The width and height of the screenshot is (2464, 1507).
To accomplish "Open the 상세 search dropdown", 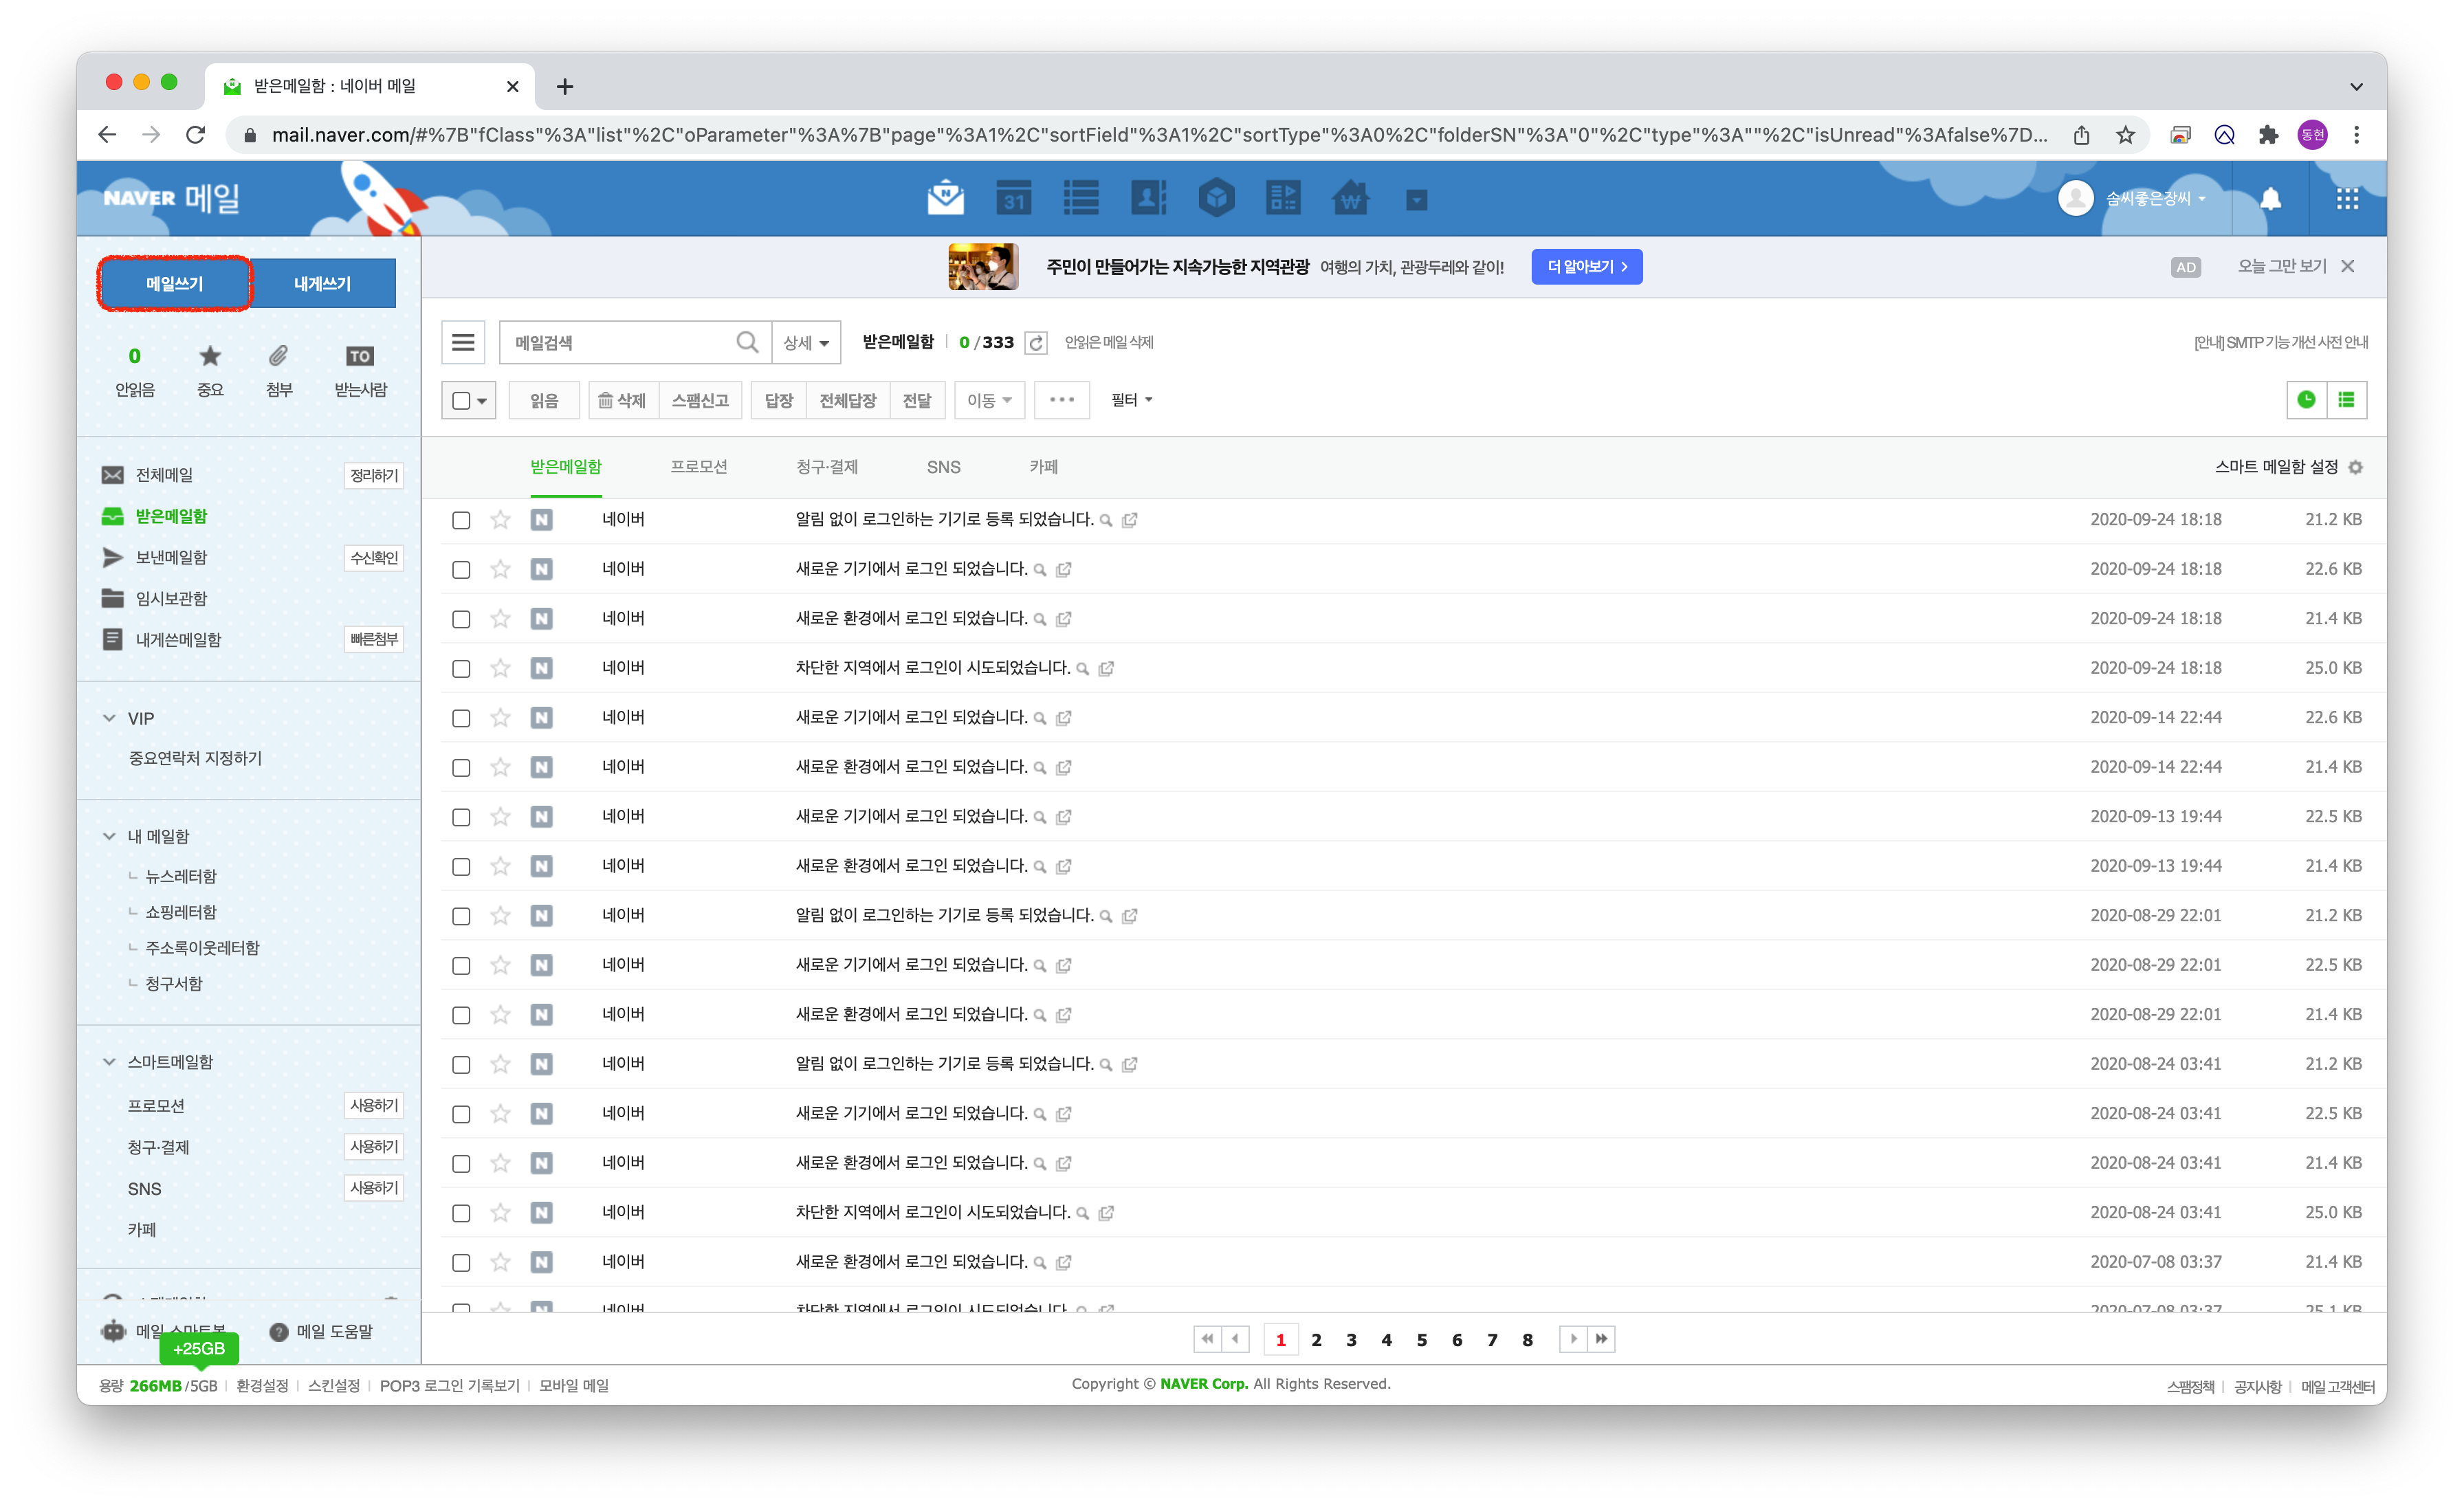I will [806, 343].
